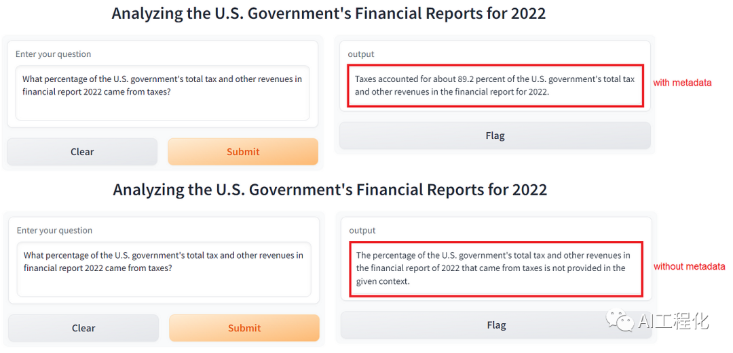Click the heading above the with-metadata demo

[x=328, y=14]
